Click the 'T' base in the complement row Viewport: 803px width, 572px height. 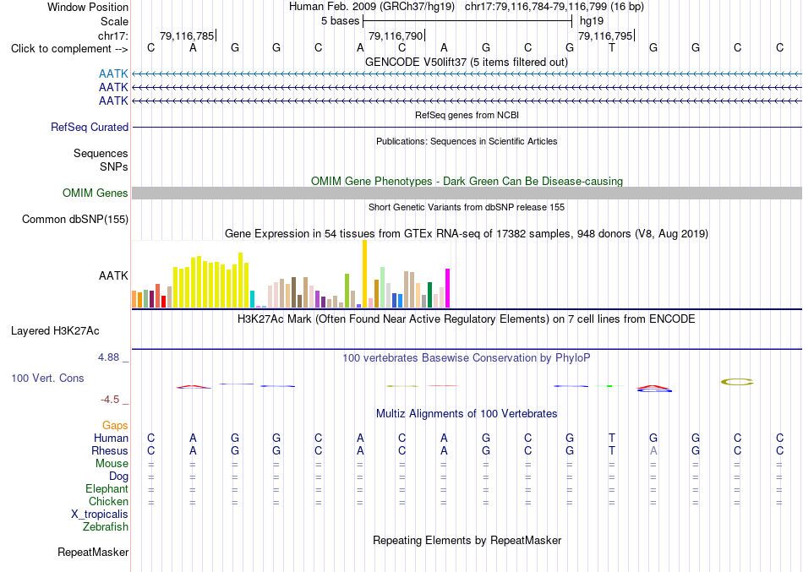click(611, 47)
